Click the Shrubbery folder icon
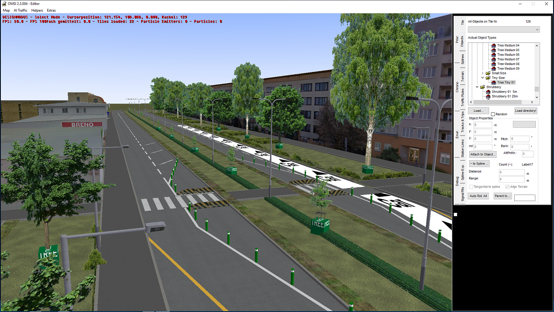This screenshot has width=554, height=312. click(x=483, y=87)
